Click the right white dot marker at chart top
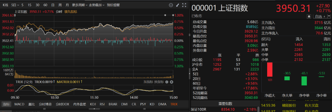The width and height of the screenshot is (332, 112). tap(173, 15)
